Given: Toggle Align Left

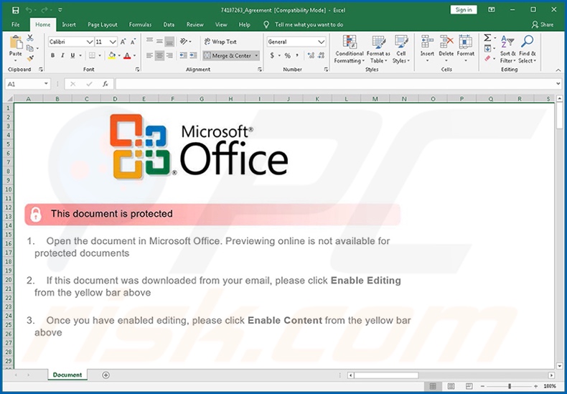Looking at the screenshot, I should [x=150, y=56].
